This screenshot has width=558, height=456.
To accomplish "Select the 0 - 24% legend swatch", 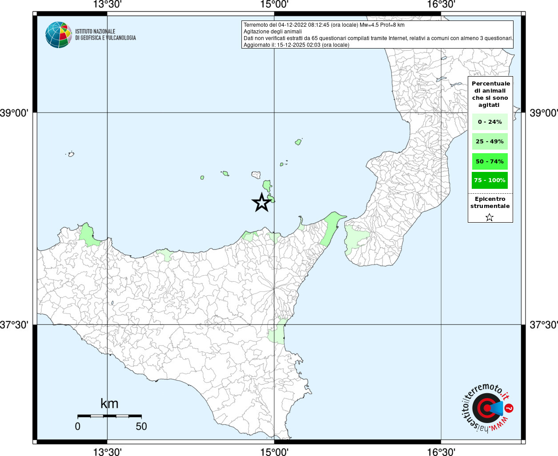I will coord(490,122).
